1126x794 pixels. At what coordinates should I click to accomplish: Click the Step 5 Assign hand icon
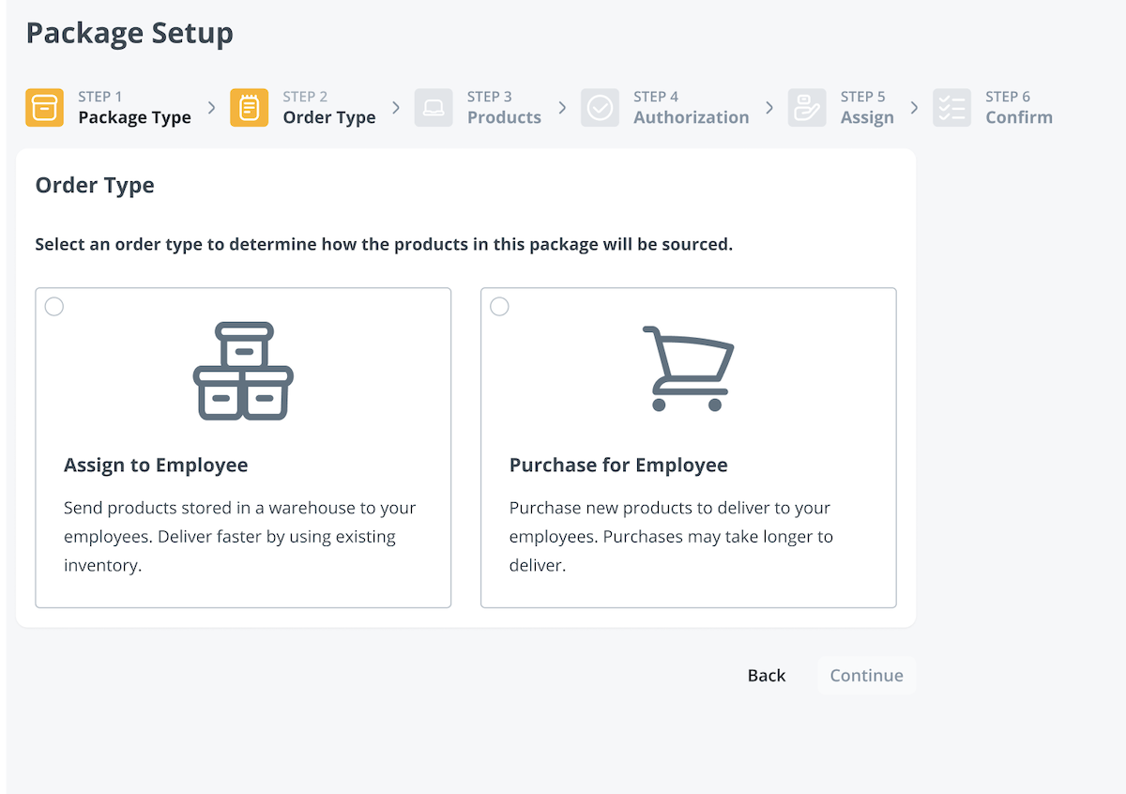(x=807, y=108)
